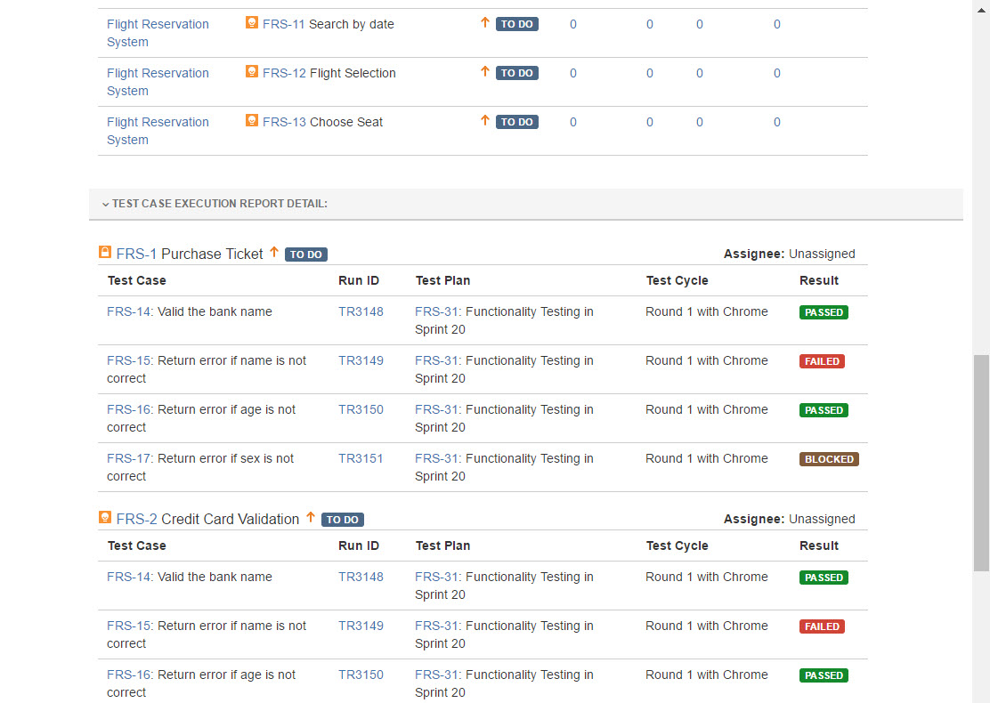Screen dimensions: 990x703
Task: Open run ID TR3150 under Credit Card Validation
Action: (361, 675)
